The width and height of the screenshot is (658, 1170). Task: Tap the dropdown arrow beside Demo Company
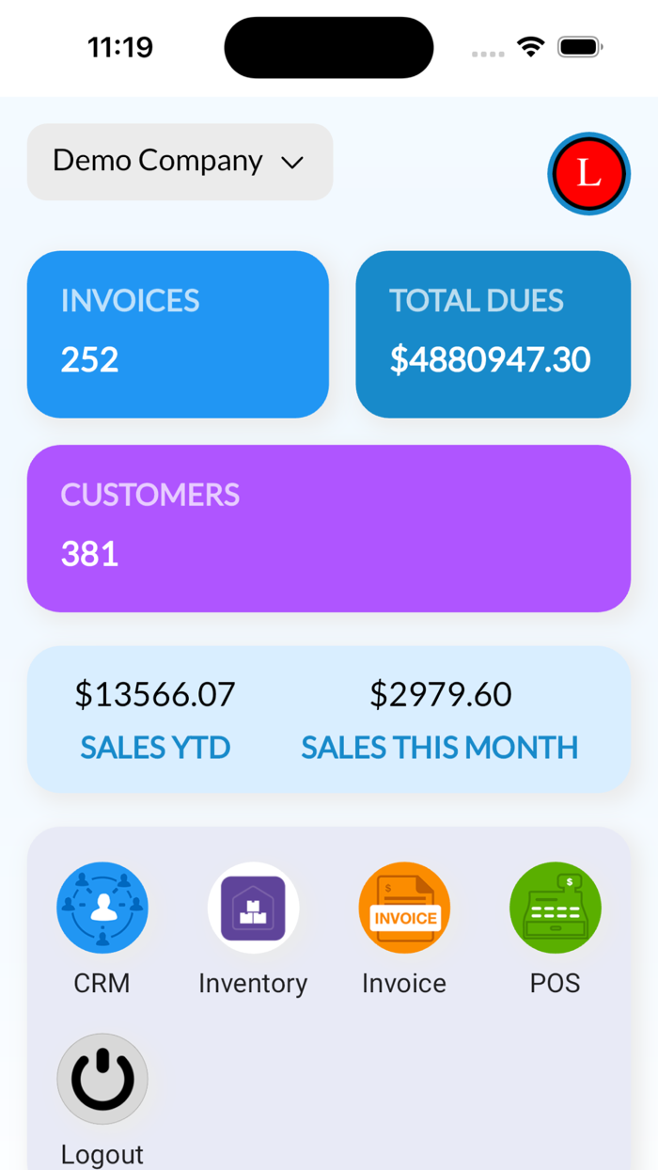click(x=293, y=162)
